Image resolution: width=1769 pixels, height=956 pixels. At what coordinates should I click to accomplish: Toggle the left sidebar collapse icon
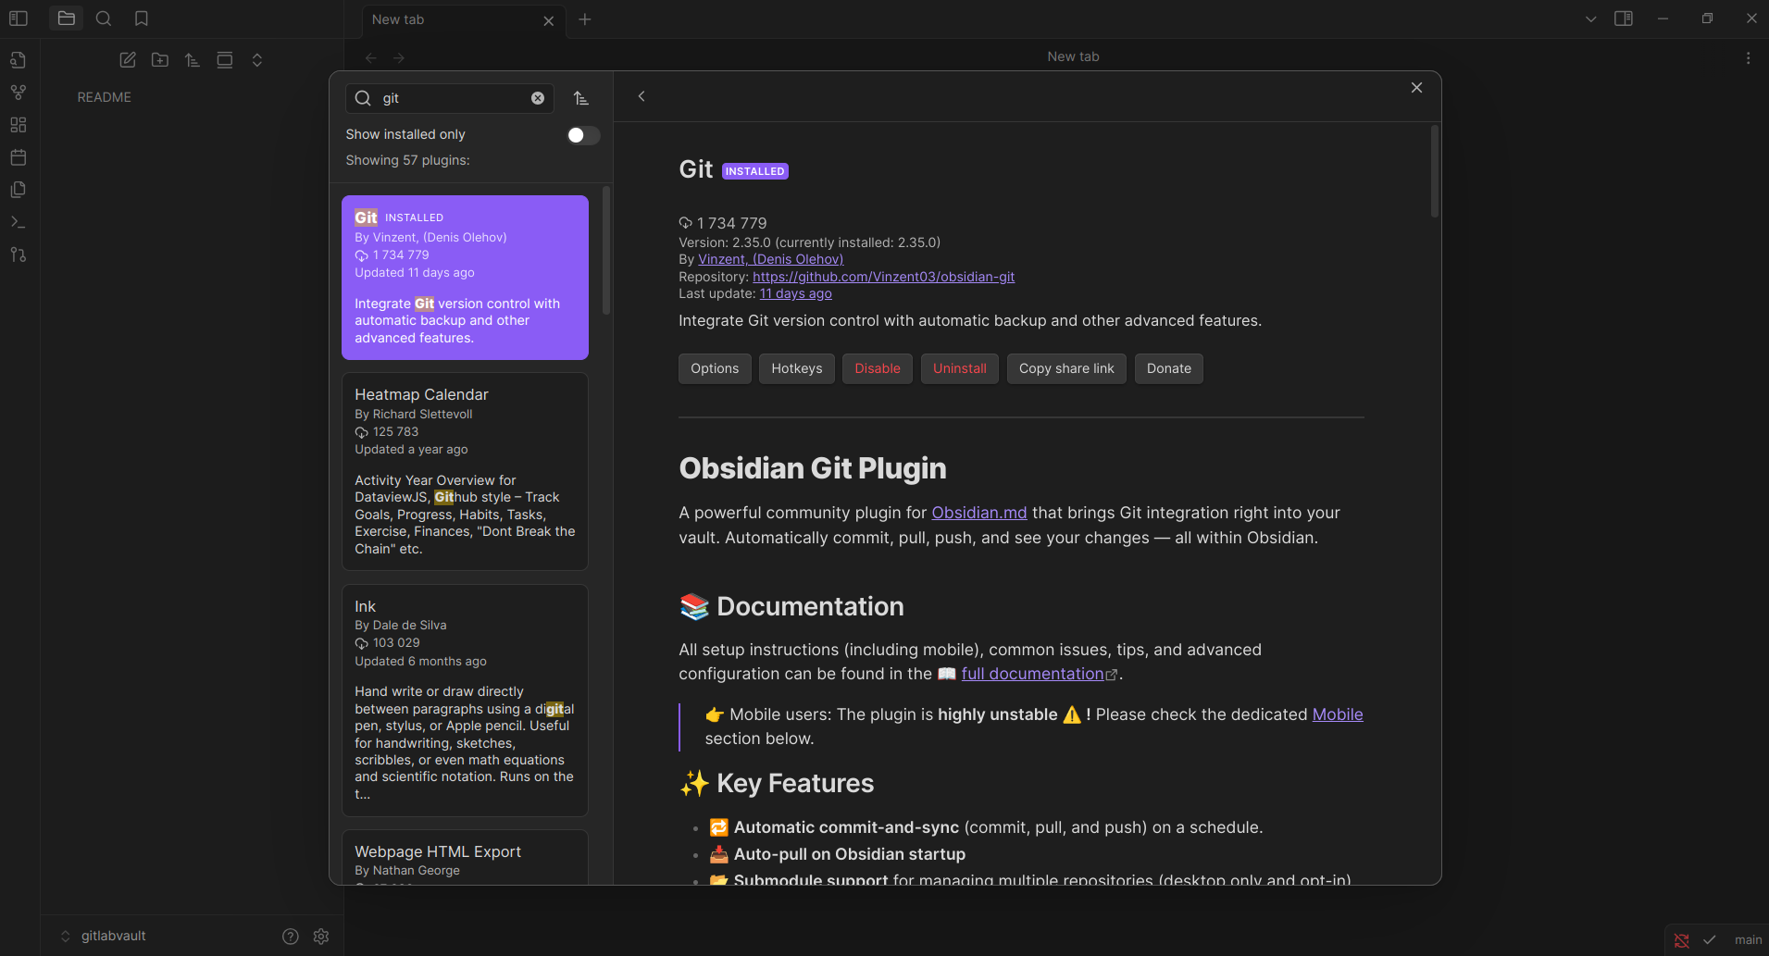click(19, 19)
